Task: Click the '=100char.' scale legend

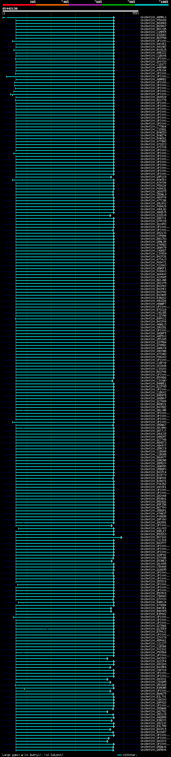Action: 130,755
